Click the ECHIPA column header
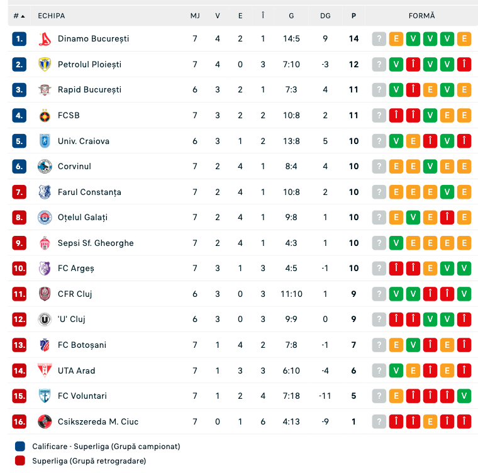 51,16
